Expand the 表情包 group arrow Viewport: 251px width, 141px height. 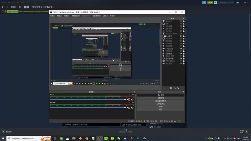[x=163, y=36]
